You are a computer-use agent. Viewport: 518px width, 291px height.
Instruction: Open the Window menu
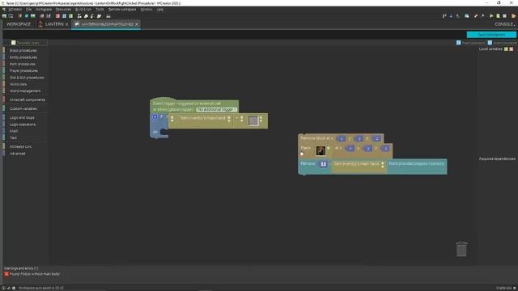pyautogui.click(x=146, y=10)
